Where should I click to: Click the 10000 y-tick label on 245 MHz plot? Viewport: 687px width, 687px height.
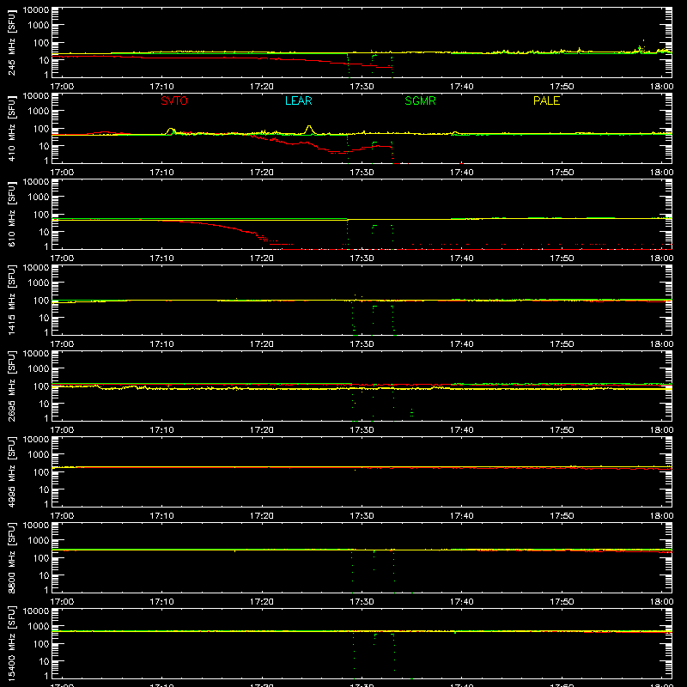[36, 10]
